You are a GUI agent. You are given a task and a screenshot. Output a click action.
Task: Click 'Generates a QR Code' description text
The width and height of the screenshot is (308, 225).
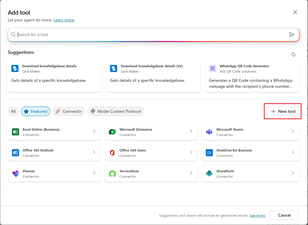[251, 84]
